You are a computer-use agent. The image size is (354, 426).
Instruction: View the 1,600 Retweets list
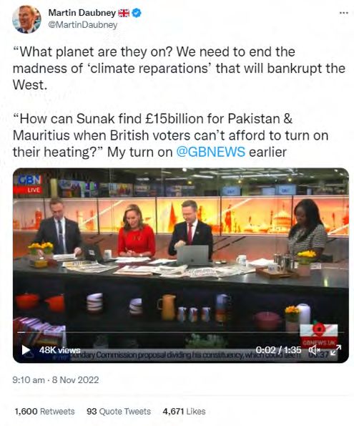pos(44,412)
